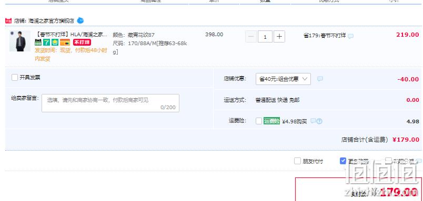Click the Tmall store logo icon
This screenshot has height=201, width=423.
pyautogui.click(x=8, y=20)
